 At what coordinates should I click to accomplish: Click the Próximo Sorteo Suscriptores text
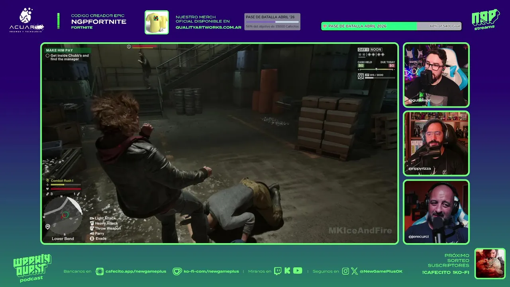click(x=449, y=260)
